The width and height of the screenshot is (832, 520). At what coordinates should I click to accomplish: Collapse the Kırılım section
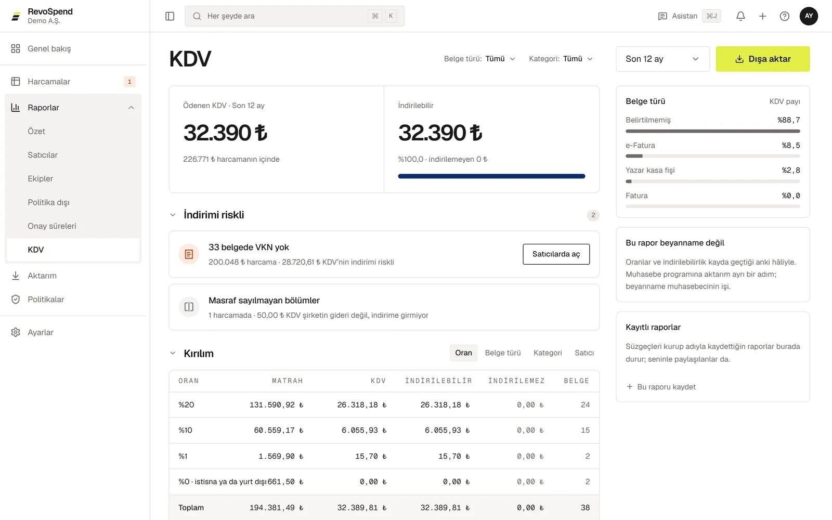pyautogui.click(x=173, y=353)
